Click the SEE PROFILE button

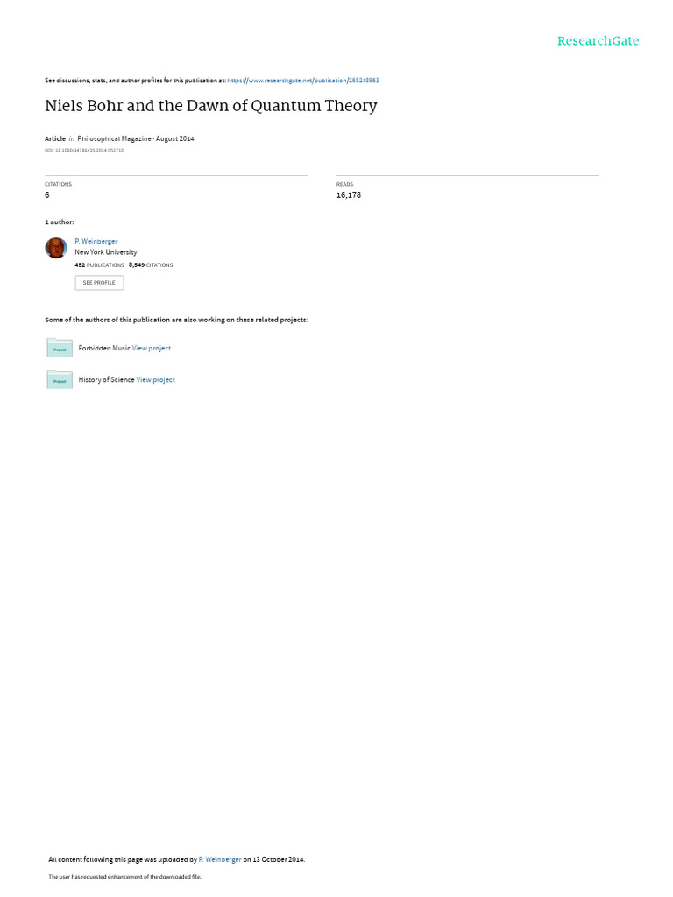(99, 283)
